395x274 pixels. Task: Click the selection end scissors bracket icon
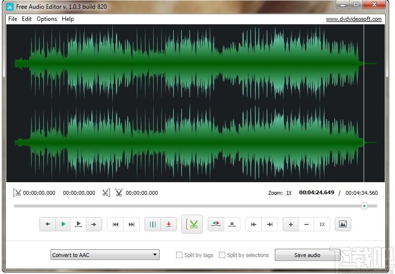point(106,193)
